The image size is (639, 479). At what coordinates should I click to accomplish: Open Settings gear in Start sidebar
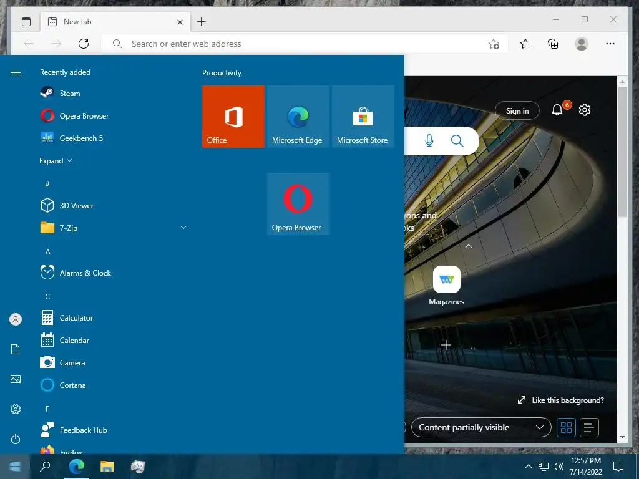[16, 409]
